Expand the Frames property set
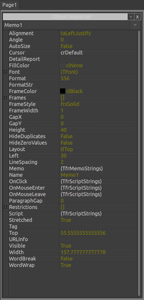The image size is (144, 300). (5, 98)
